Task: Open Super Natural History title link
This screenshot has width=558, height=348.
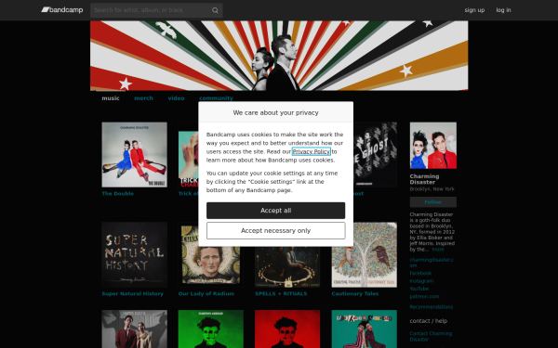Action: [x=133, y=293]
